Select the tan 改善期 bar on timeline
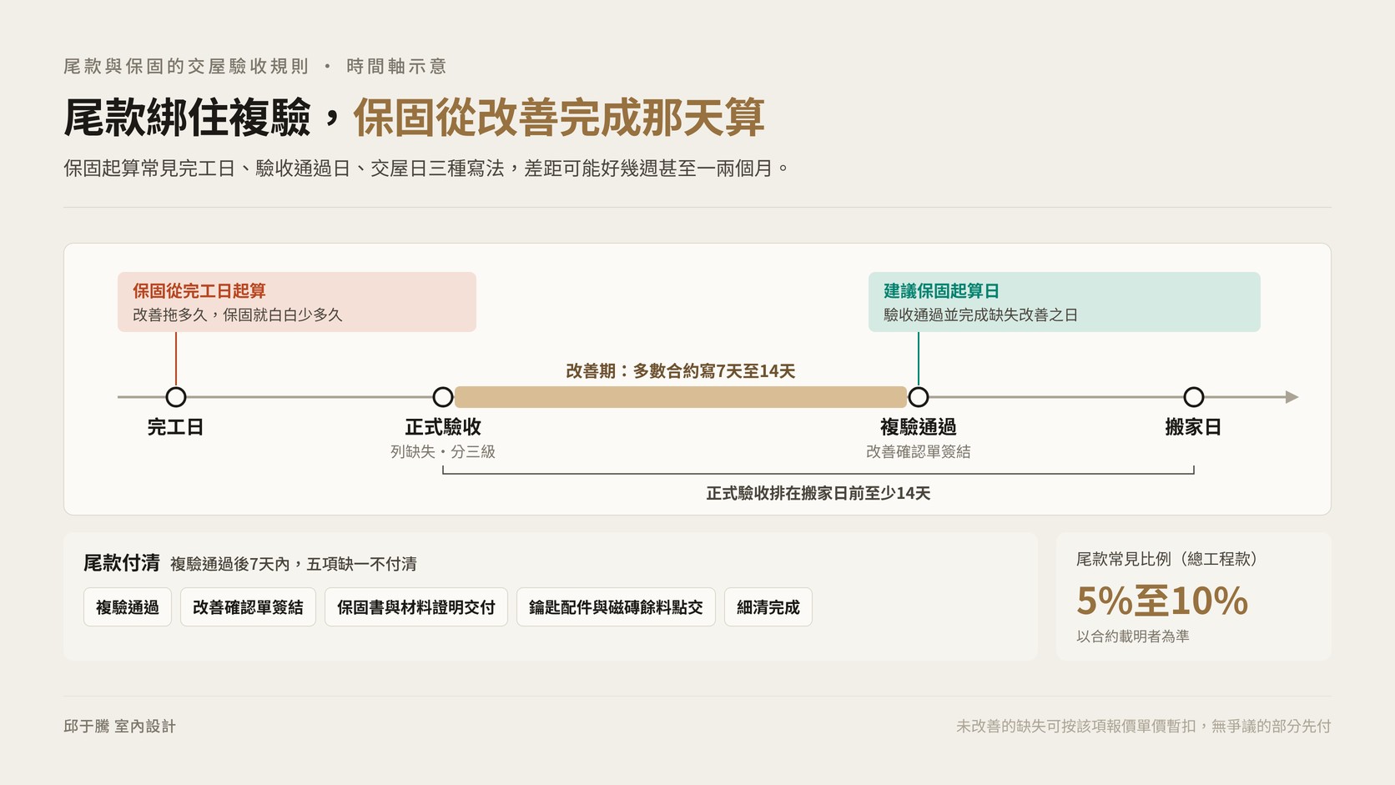Image resolution: width=1395 pixels, height=785 pixels. point(681,397)
